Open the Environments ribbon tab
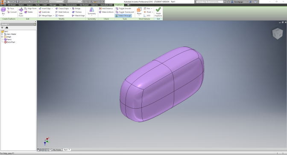 click(71, 5)
